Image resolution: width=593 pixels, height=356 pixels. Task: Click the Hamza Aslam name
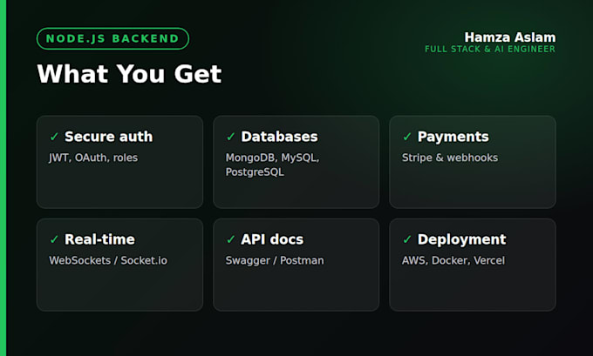click(x=510, y=37)
